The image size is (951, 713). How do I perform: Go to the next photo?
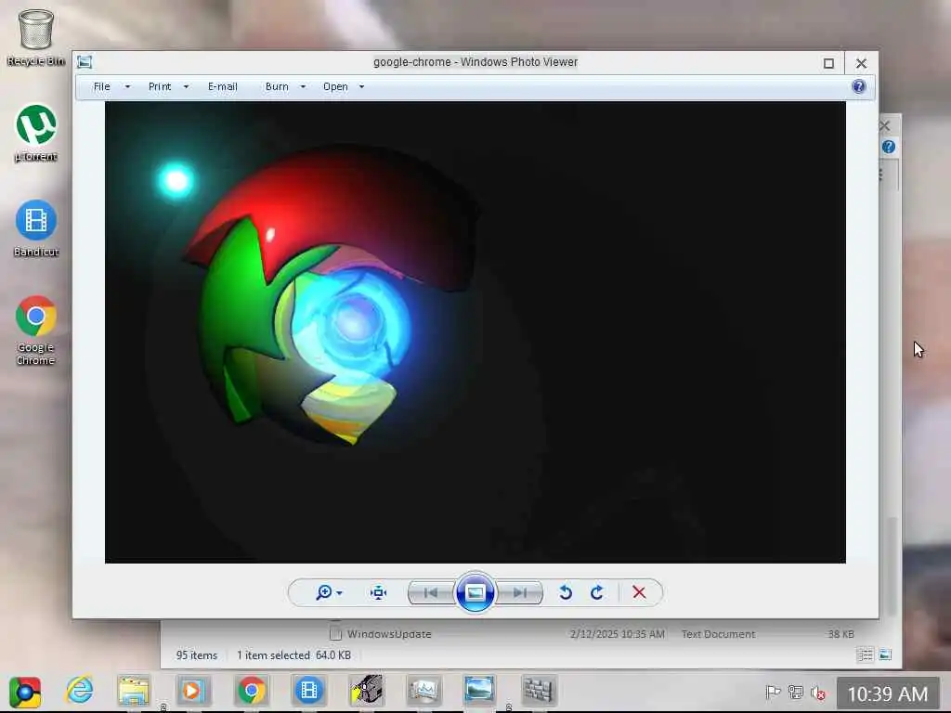pyautogui.click(x=519, y=592)
